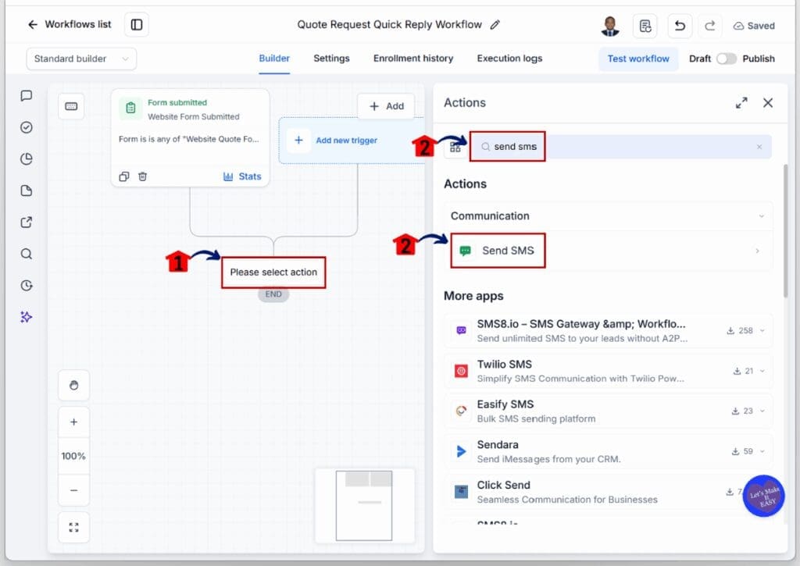Open the checkmark circle sidebar icon
Image resolution: width=800 pixels, height=566 pixels.
[27, 127]
